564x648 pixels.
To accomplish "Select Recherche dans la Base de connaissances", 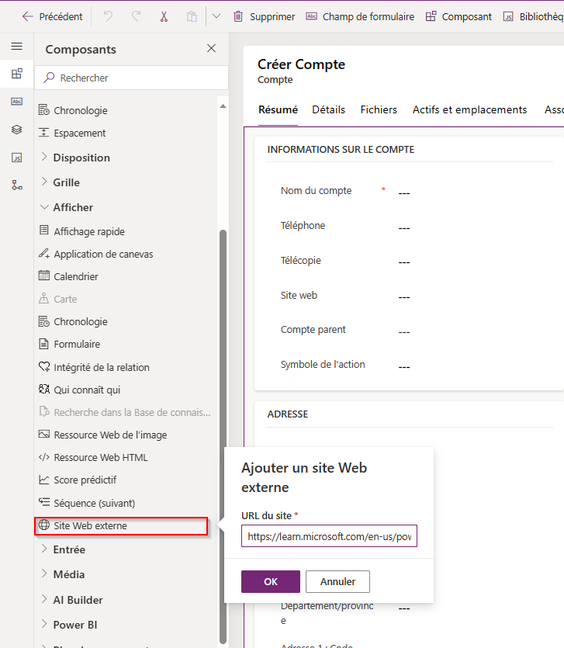I will click(125, 412).
